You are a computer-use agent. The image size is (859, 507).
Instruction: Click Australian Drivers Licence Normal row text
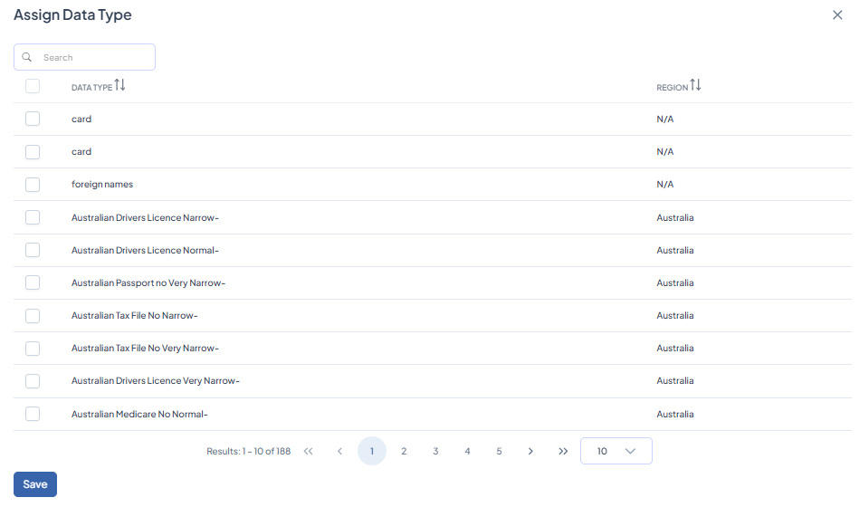pyautogui.click(x=145, y=250)
